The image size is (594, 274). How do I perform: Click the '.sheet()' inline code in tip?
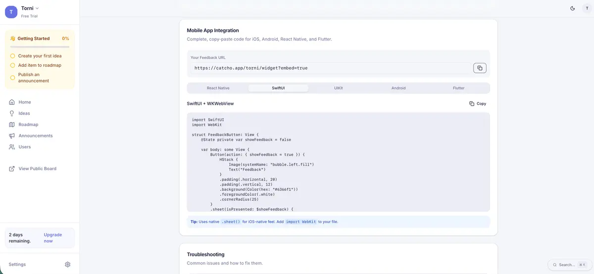(x=231, y=222)
